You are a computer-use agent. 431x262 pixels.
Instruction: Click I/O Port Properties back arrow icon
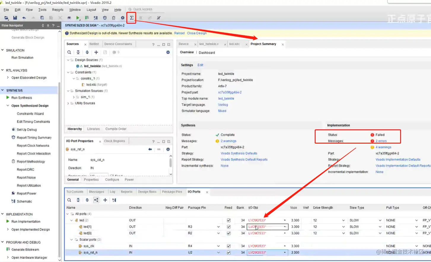(150, 149)
